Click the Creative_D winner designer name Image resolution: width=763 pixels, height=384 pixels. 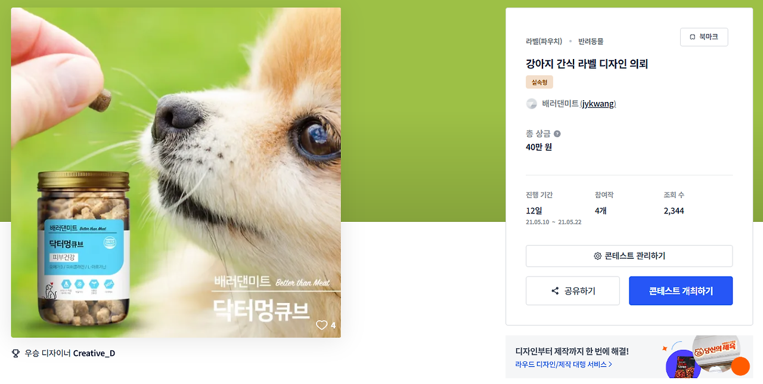pos(94,354)
